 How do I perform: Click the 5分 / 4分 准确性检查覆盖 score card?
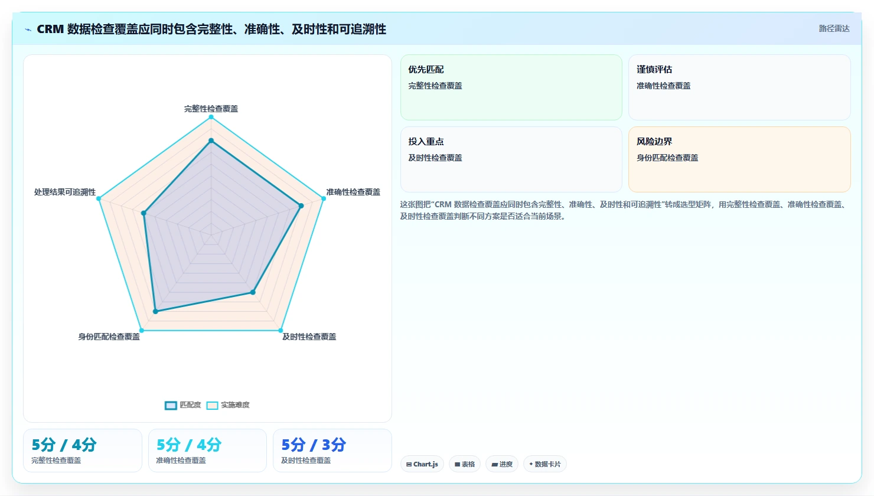(x=207, y=451)
